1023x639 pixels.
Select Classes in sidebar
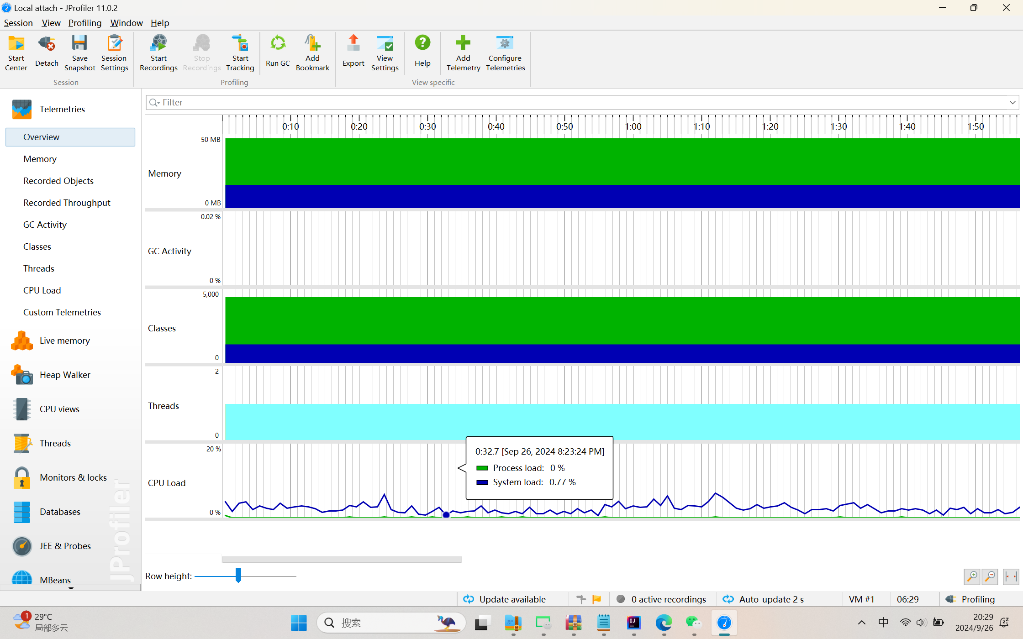(37, 246)
